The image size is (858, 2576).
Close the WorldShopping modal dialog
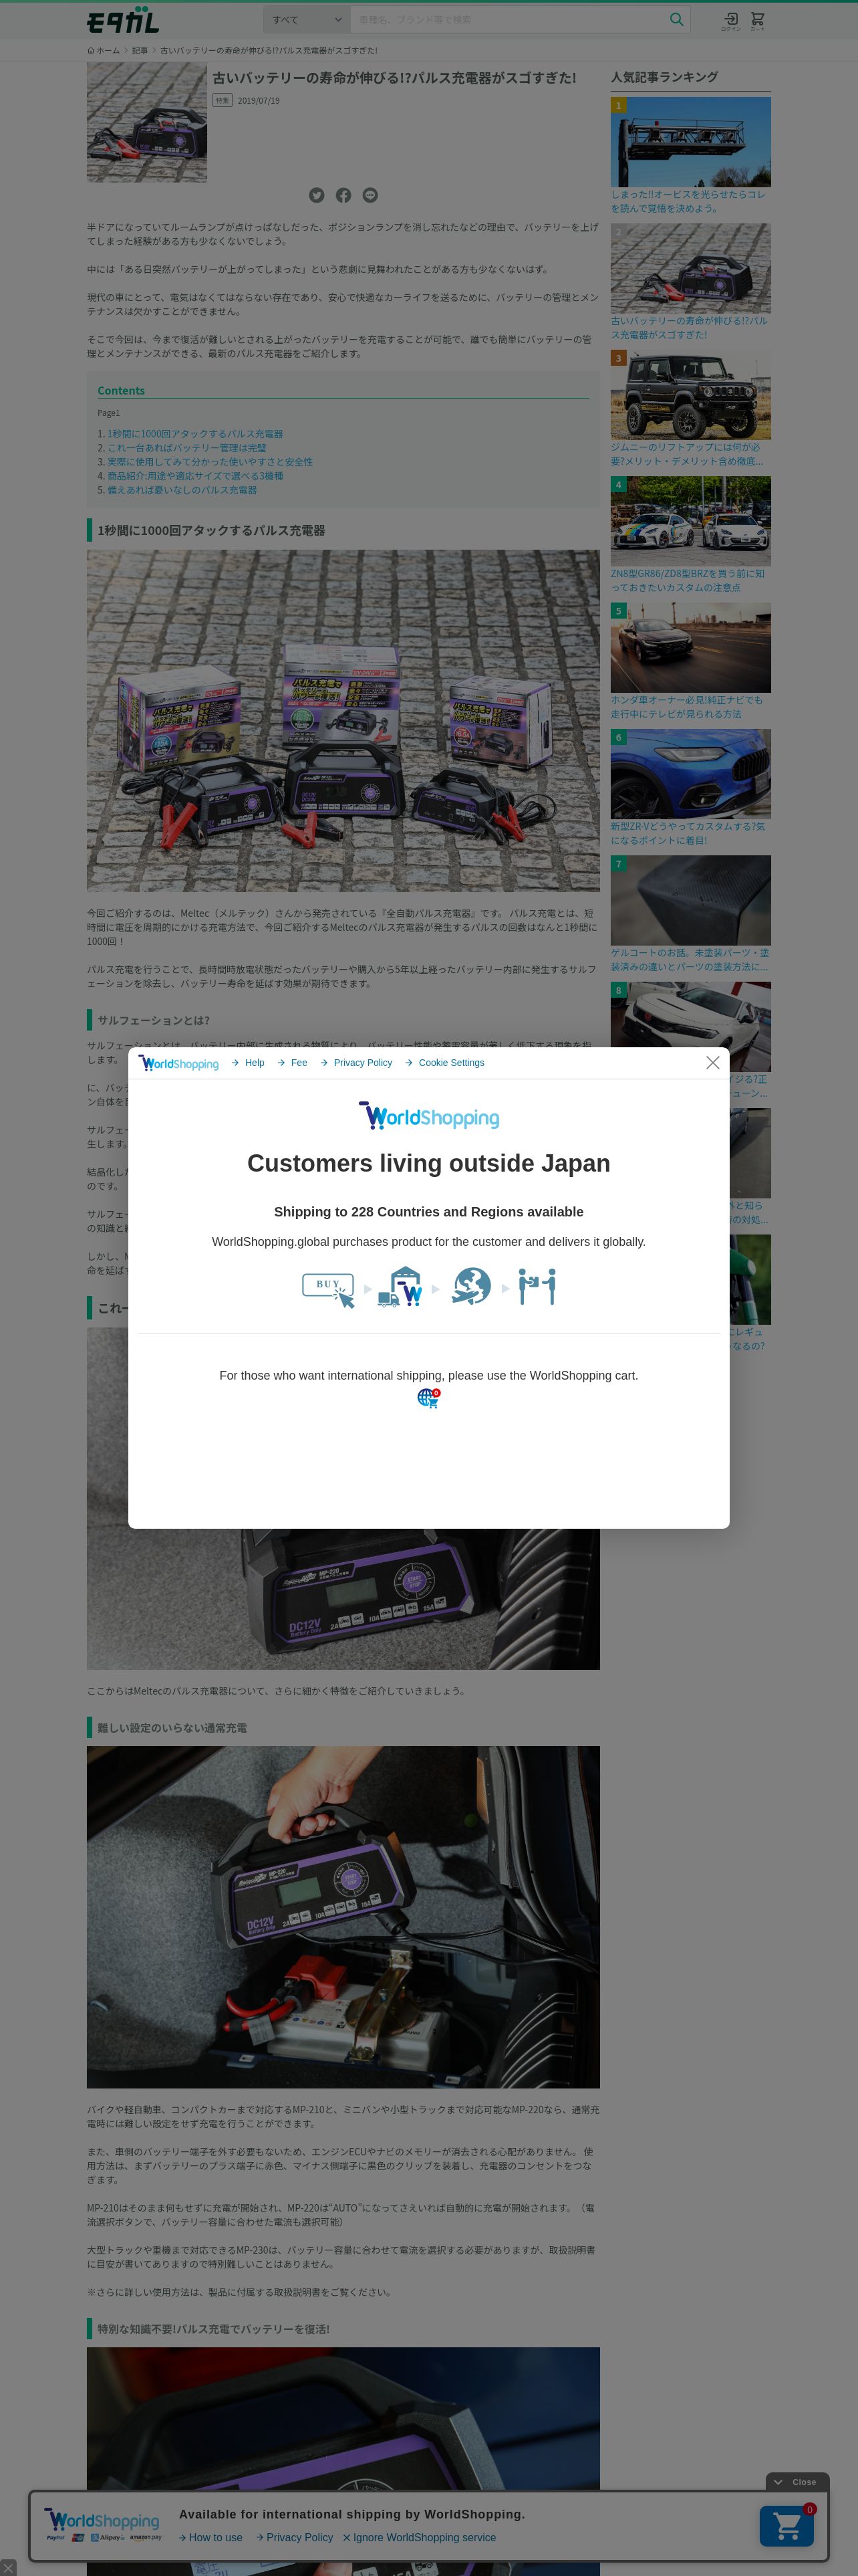[712, 1062]
